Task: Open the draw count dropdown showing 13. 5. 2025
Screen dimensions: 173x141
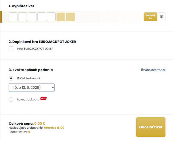Action: 32,88
